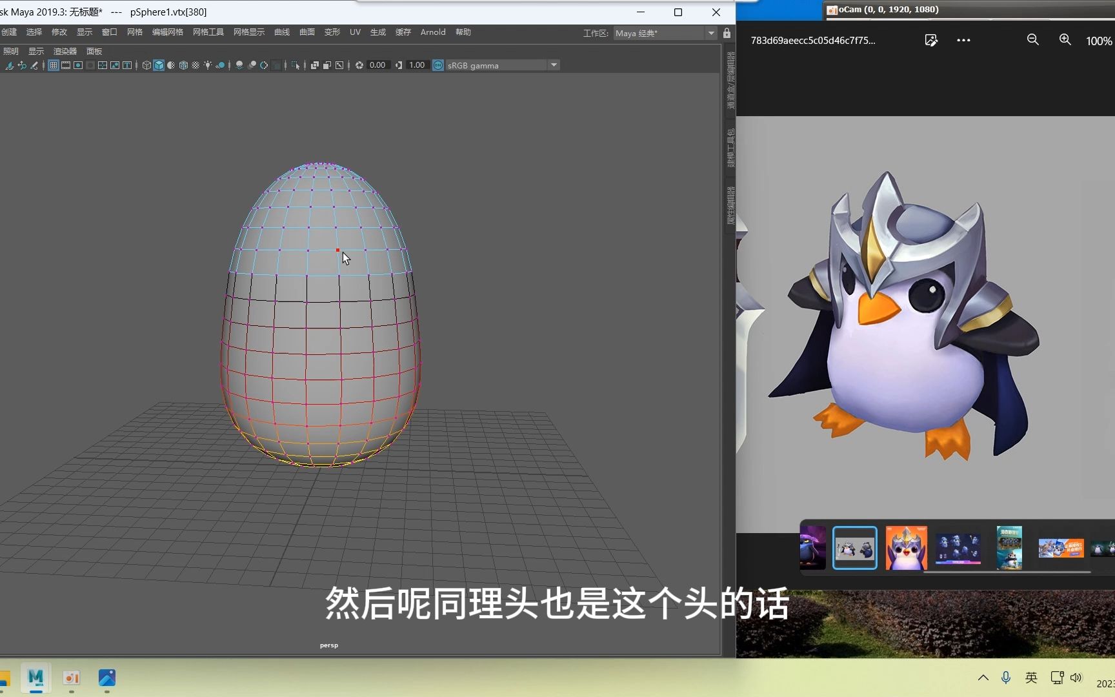Image resolution: width=1115 pixels, height=697 pixels.
Task: Toggle the field chart icon
Action: click(x=103, y=65)
